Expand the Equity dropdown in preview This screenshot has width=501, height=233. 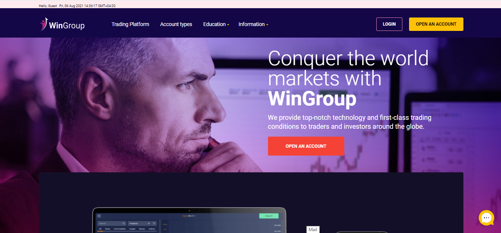pyautogui.click(x=189, y=216)
